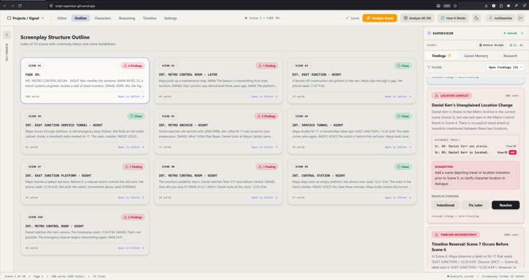Select Entire Script scope

[491, 45]
